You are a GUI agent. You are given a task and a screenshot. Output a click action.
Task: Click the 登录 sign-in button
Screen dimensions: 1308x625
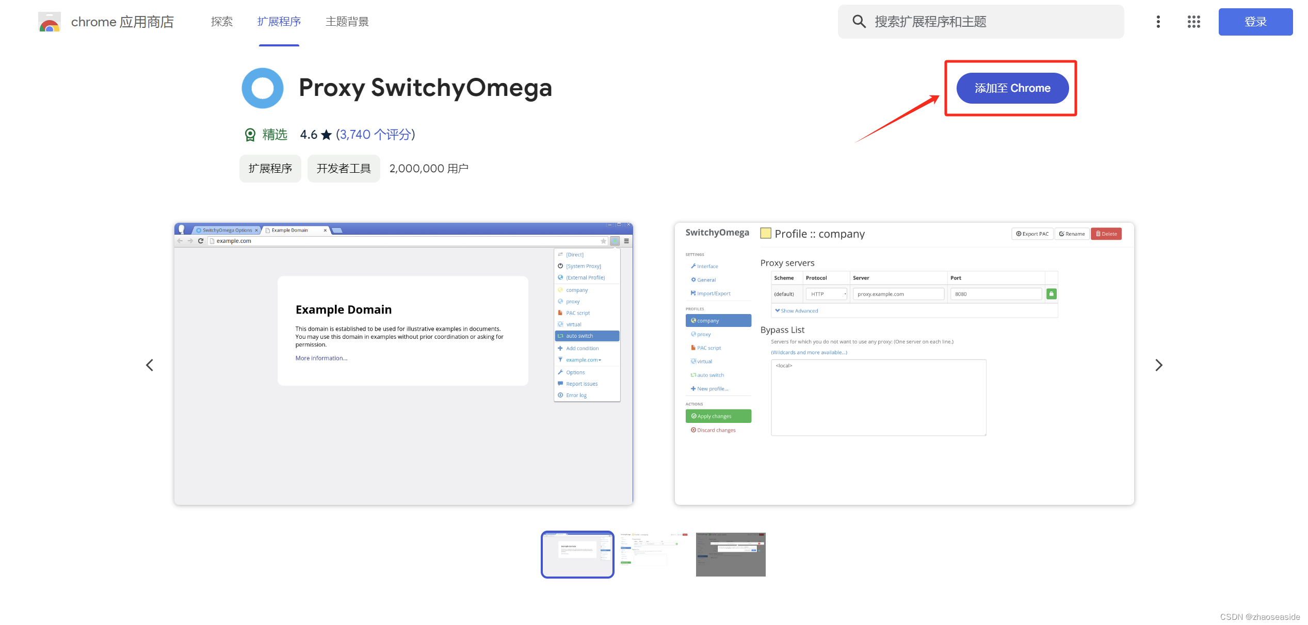click(1255, 22)
